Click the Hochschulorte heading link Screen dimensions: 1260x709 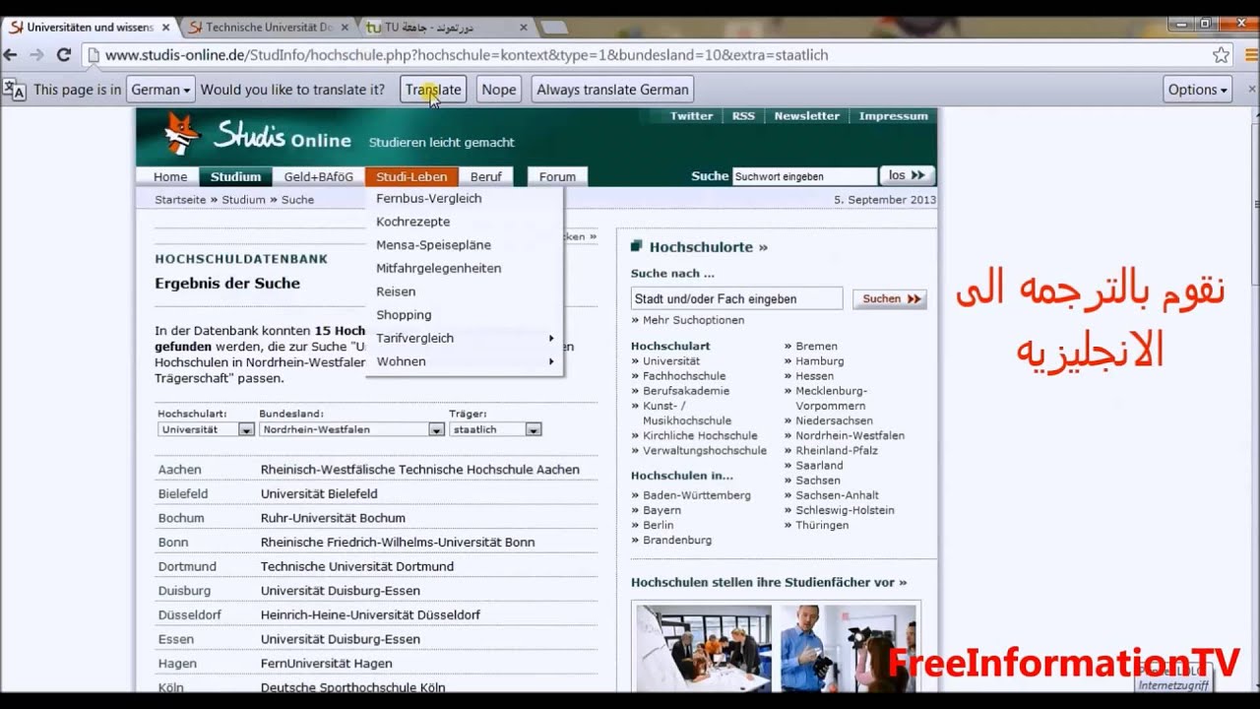[708, 247]
